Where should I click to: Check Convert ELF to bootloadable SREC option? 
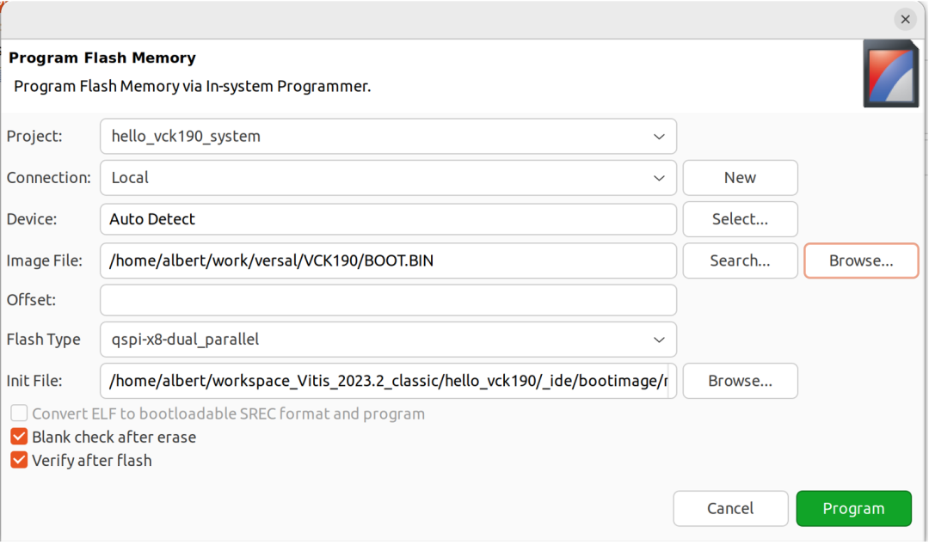click(19, 413)
